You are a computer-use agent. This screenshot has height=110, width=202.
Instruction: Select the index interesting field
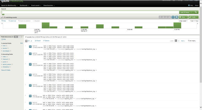point(4,57)
